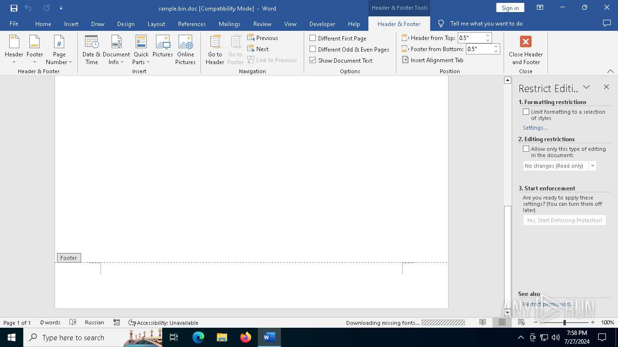Open Quick Parts menu

(x=141, y=50)
